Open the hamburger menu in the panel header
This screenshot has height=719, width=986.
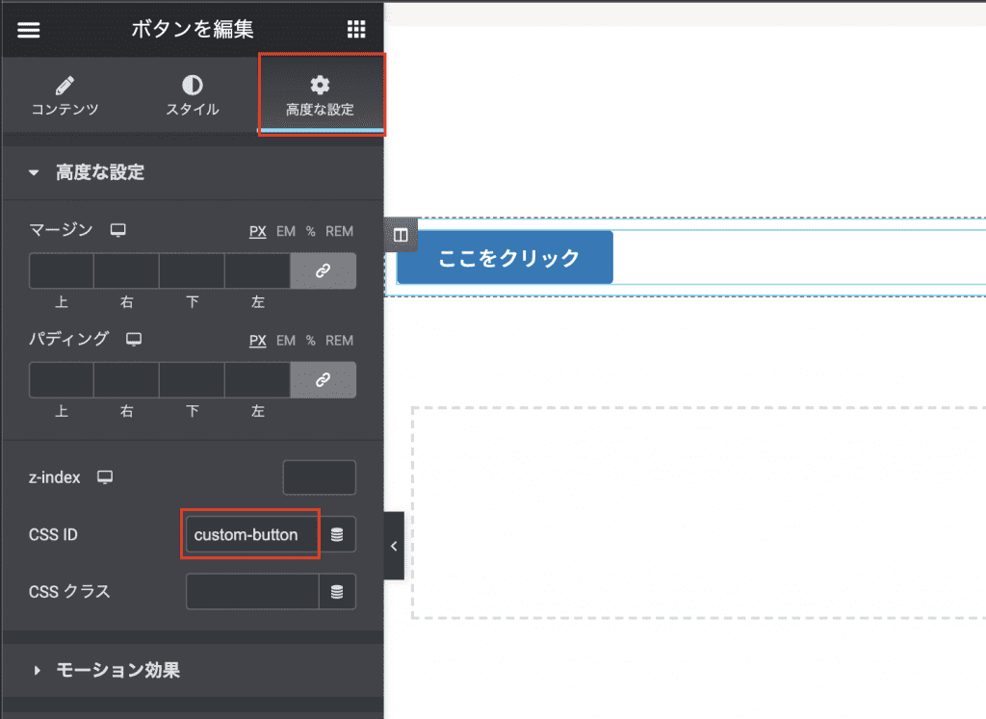[x=29, y=30]
